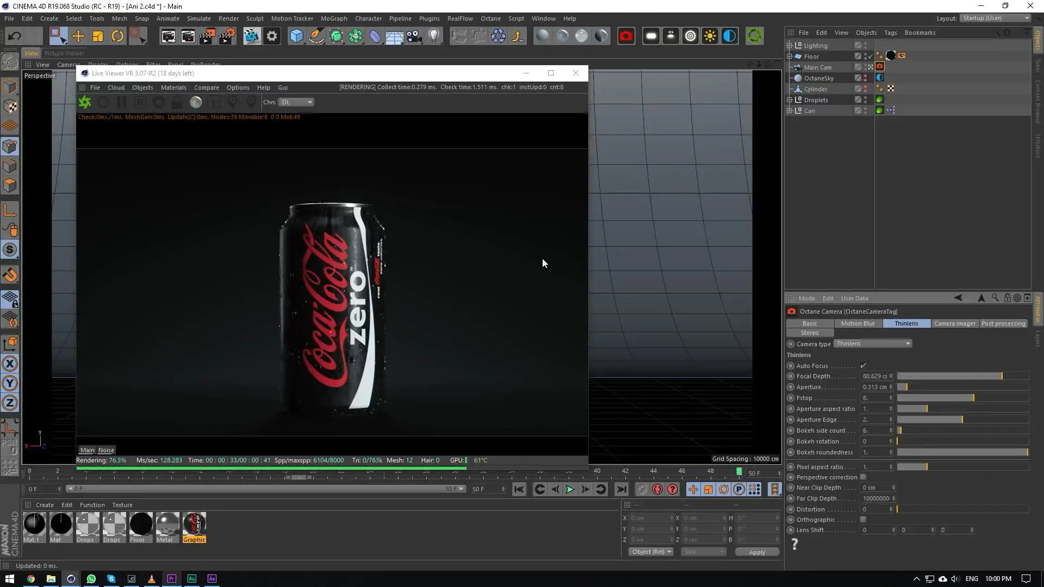Add a Light bulb object icon

pos(434,36)
